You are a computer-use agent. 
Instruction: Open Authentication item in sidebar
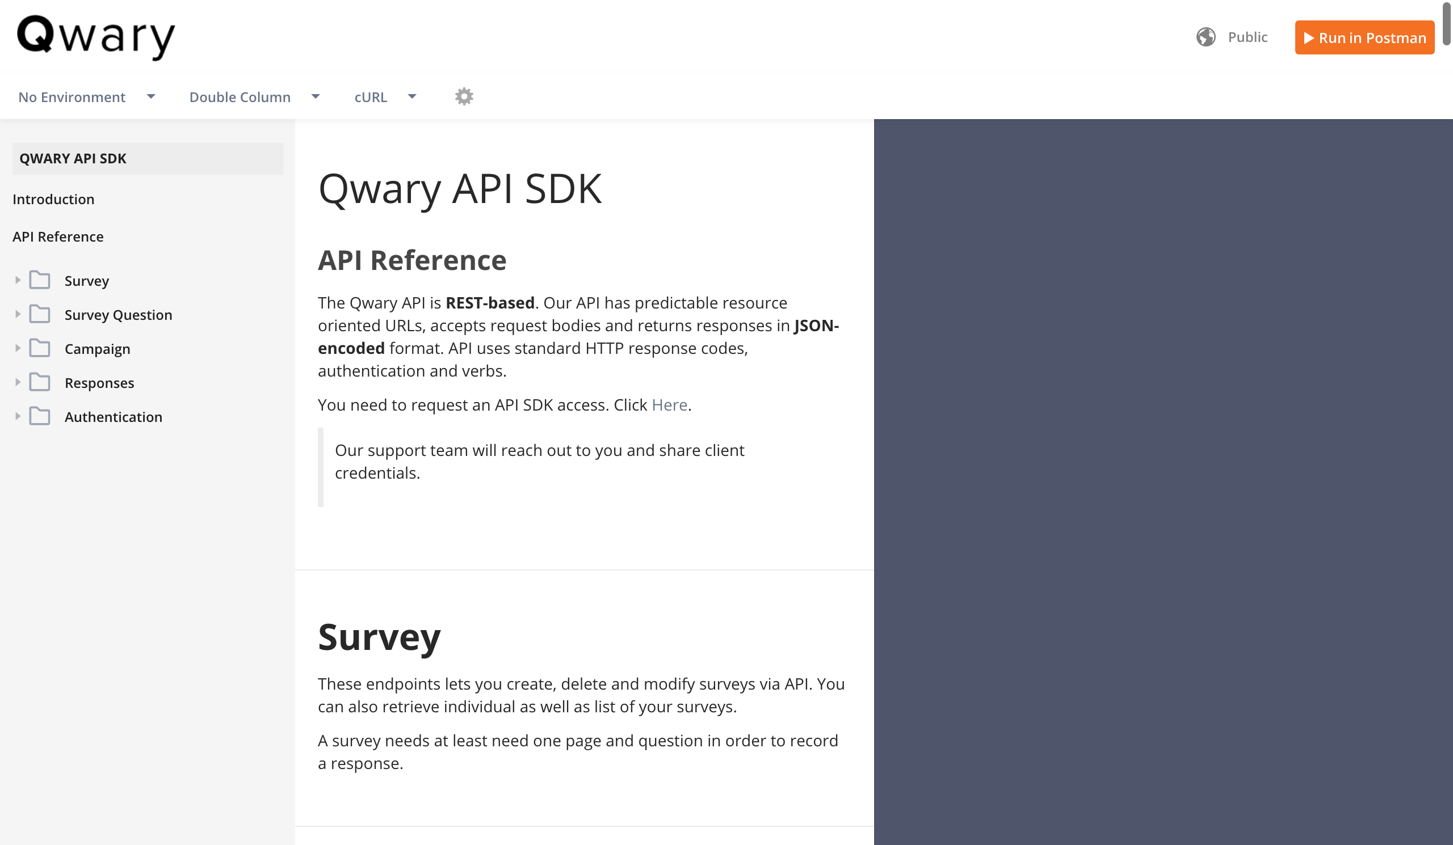pos(114,417)
